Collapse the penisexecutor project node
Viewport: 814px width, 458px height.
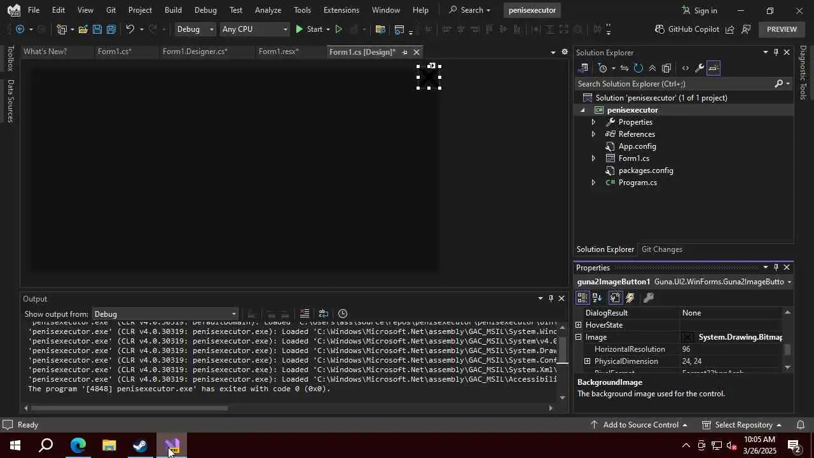click(x=583, y=110)
